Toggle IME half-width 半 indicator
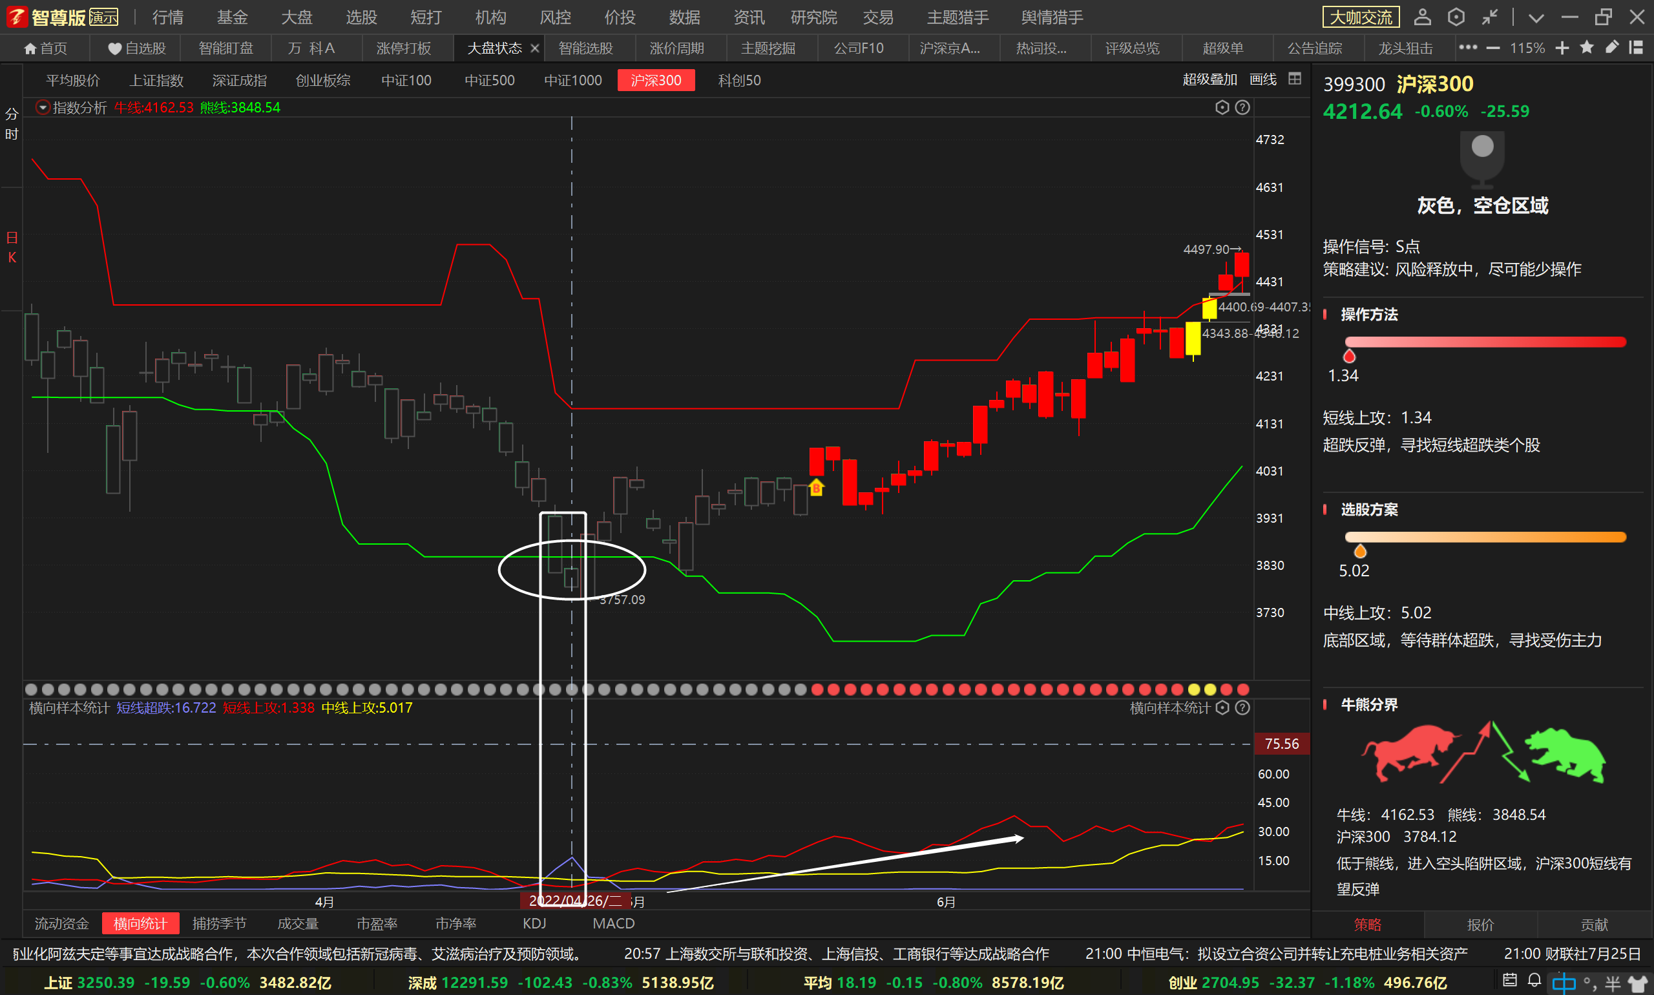Screen dimensions: 1654x995 coord(1613,983)
